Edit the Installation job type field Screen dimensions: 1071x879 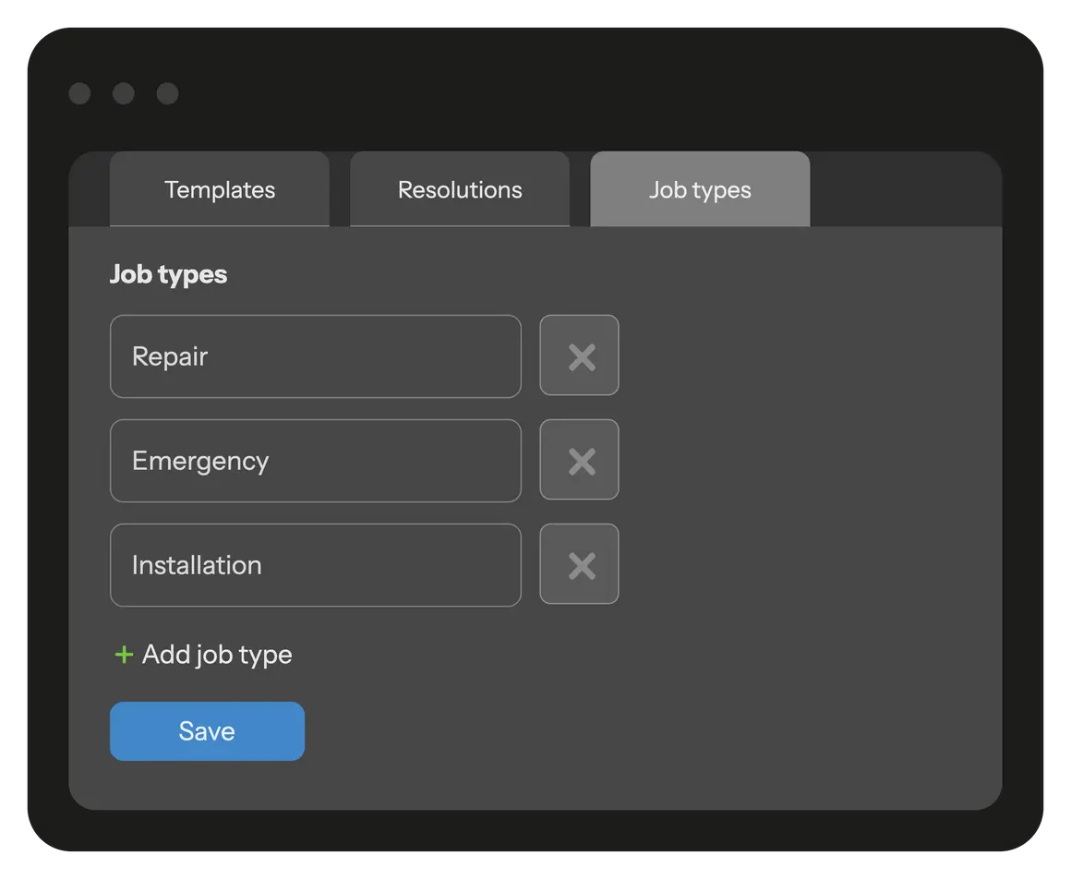coord(315,565)
